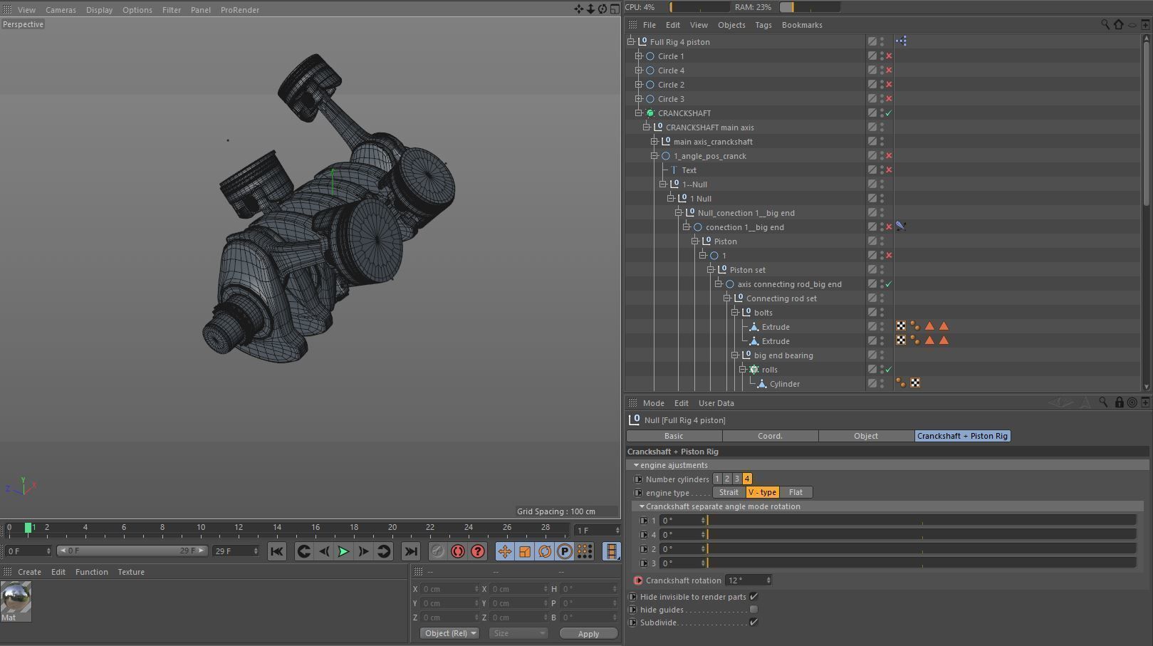Search objects in Object Manager
Screen dimensions: 1153x646
(x=1105, y=24)
